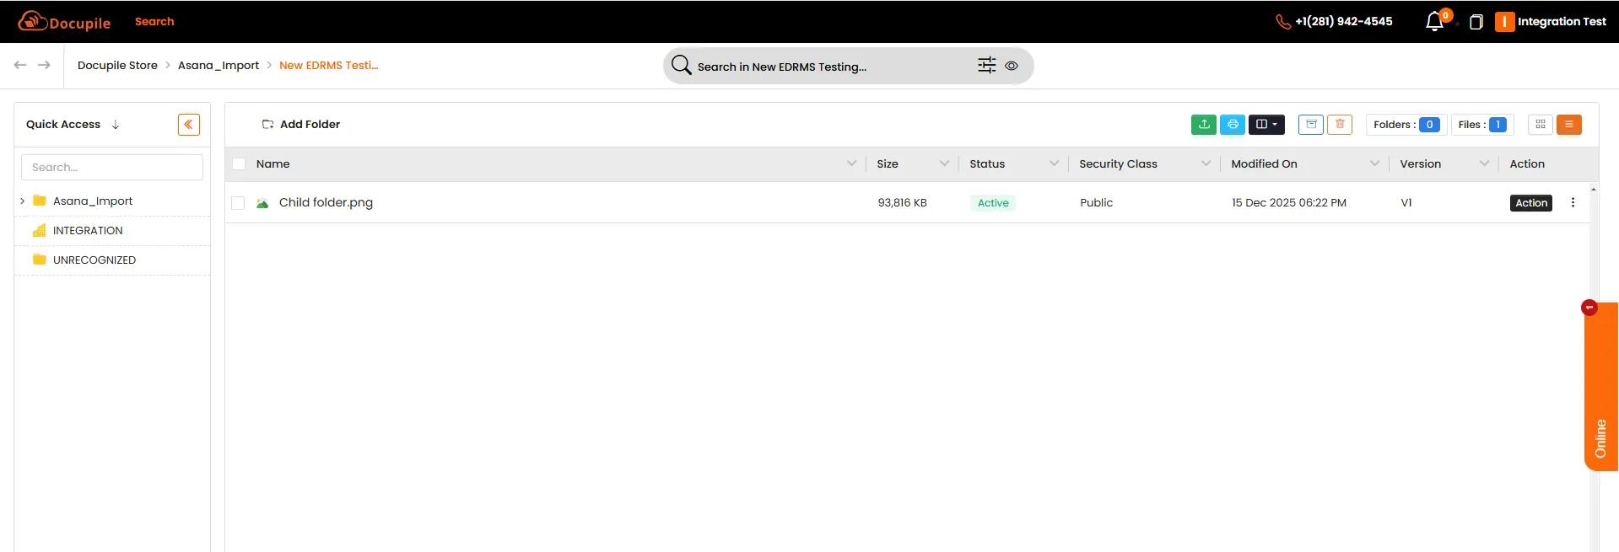Image resolution: width=1619 pixels, height=552 pixels.
Task: Toggle the eye icon in search bar
Action: tap(1012, 66)
